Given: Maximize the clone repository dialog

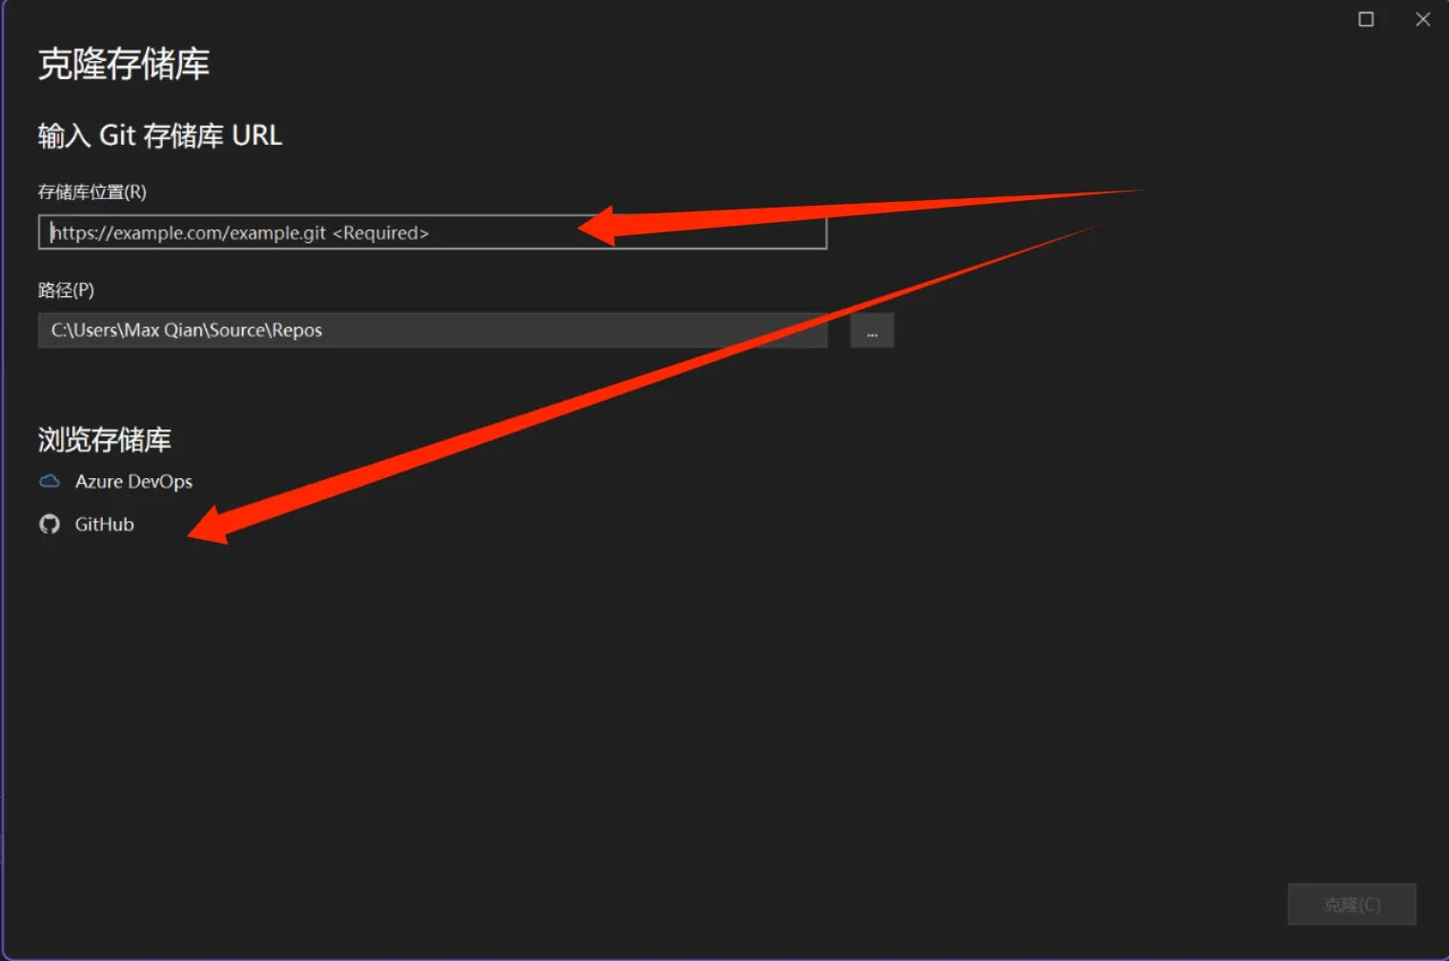Looking at the screenshot, I should [1365, 20].
